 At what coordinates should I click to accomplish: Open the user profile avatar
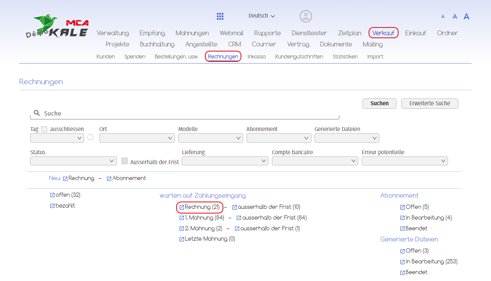point(305,16)
